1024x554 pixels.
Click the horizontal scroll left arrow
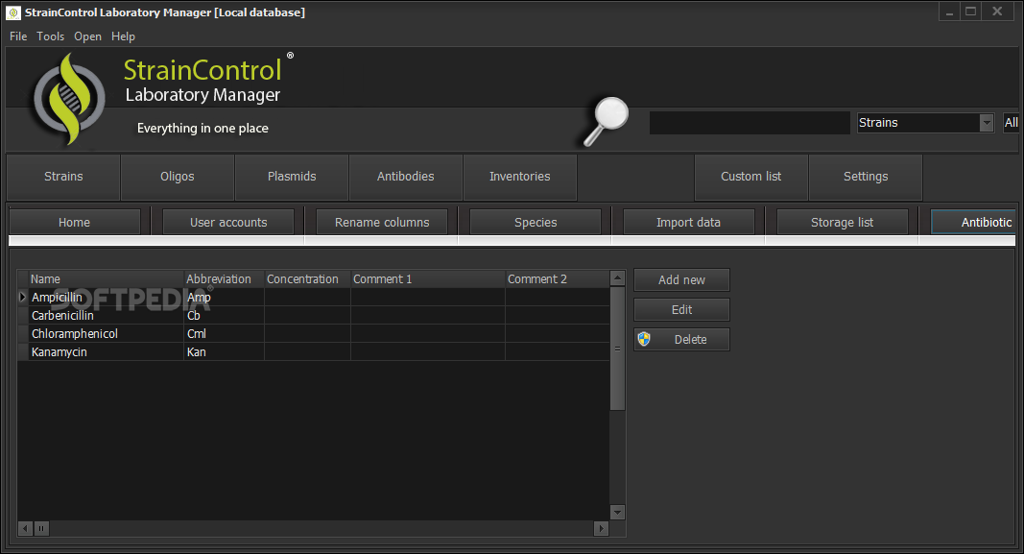click(26, 528)
